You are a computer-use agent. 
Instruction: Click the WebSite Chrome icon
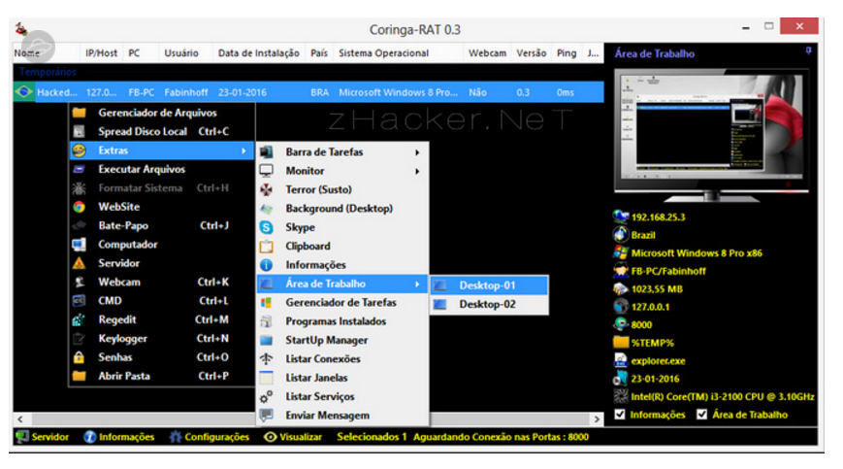coord(79,207)
